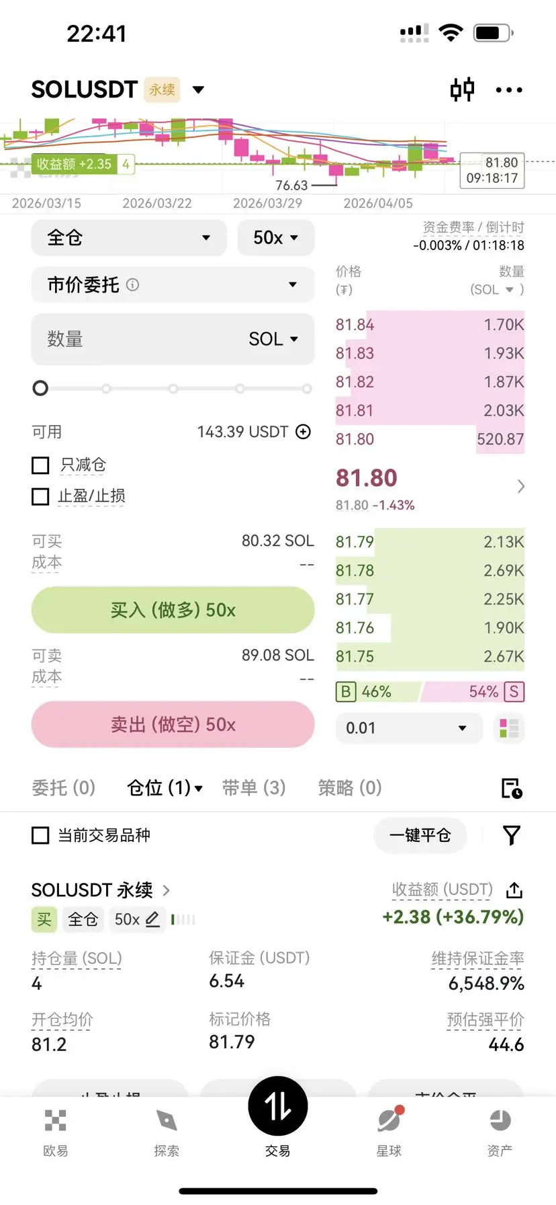
Task: Expand the 0.01 price precision dropdown
Action: point(409,728)
